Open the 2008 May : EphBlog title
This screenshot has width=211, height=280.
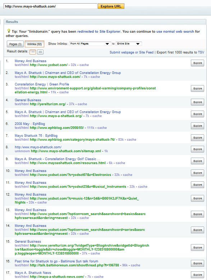tap(30, 124)
